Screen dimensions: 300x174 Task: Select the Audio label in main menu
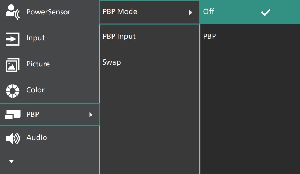point(37,138)
